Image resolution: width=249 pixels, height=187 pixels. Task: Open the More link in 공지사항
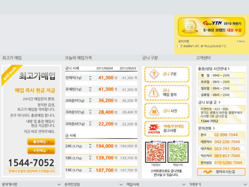pyautogui.click(x=241, y=41)
